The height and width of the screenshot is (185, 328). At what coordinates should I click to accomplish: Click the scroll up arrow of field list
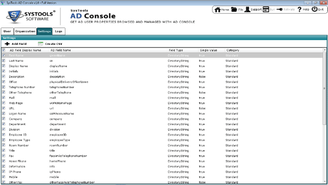tap(324, 50)
